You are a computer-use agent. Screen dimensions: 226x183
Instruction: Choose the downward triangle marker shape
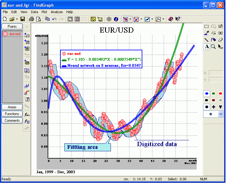[x=221, y=107]
